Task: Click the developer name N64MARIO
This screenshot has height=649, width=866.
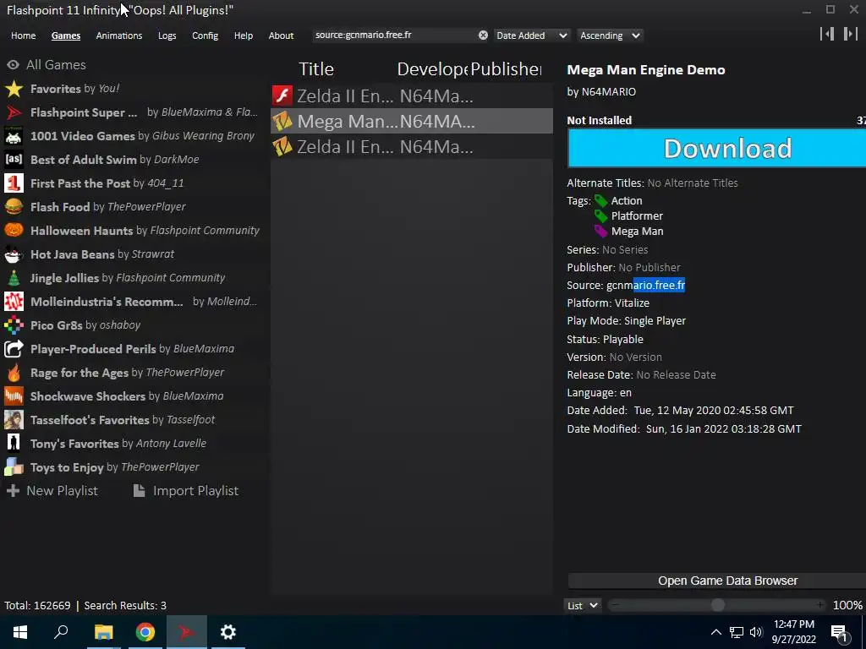Action: click(x=609, y=92)
